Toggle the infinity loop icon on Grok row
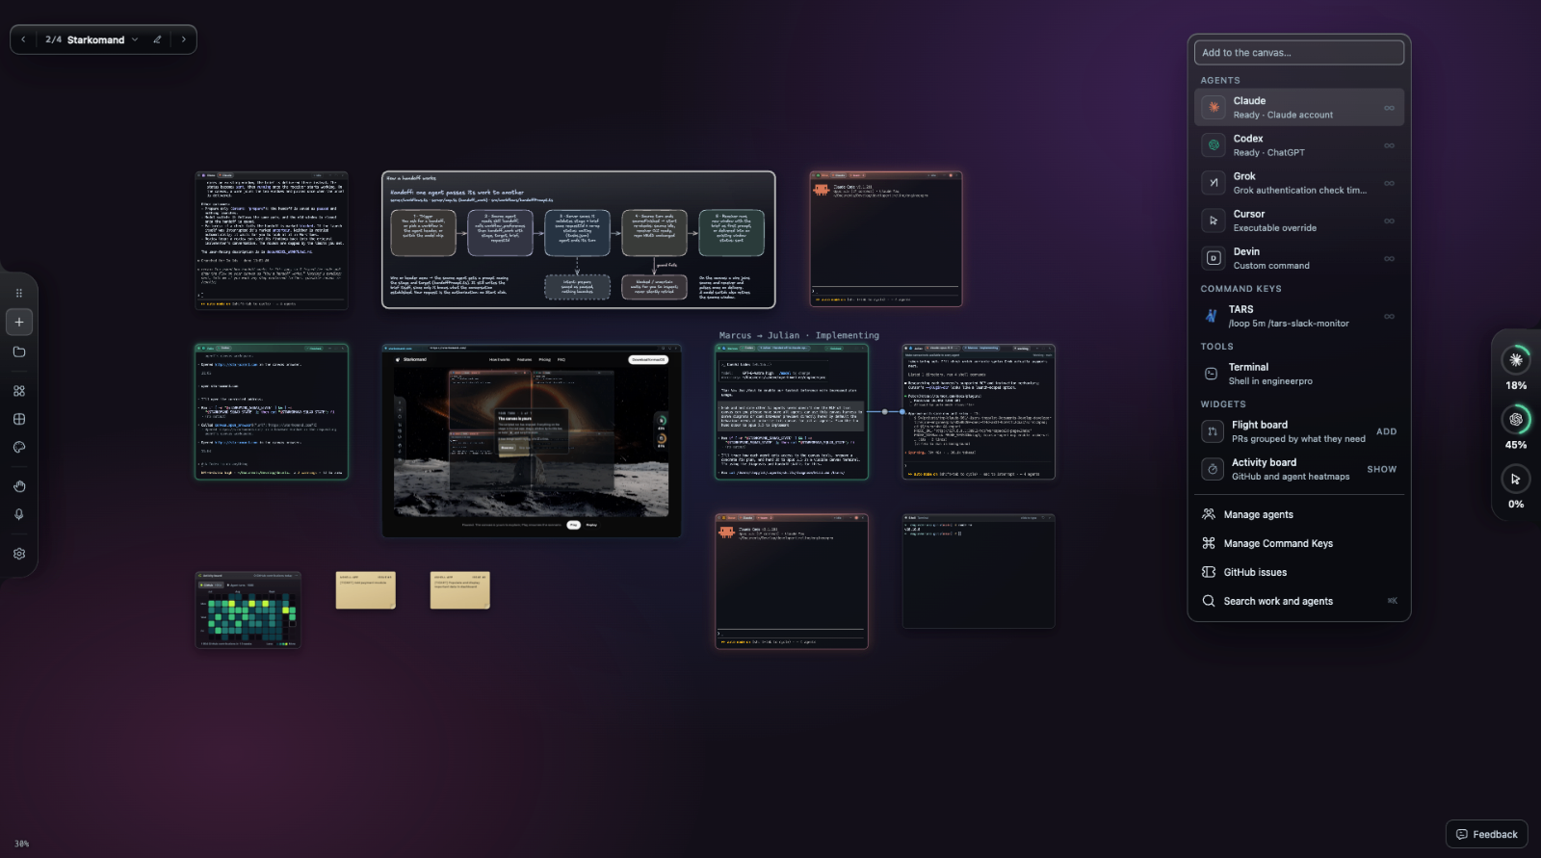Image resolution: width=1541 pixels, height=858 pixels. (x=1389, y=183)
